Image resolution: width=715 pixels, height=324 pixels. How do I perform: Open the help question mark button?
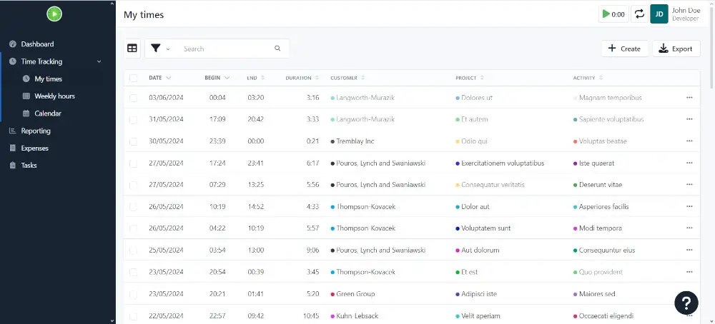click(686, 303)
